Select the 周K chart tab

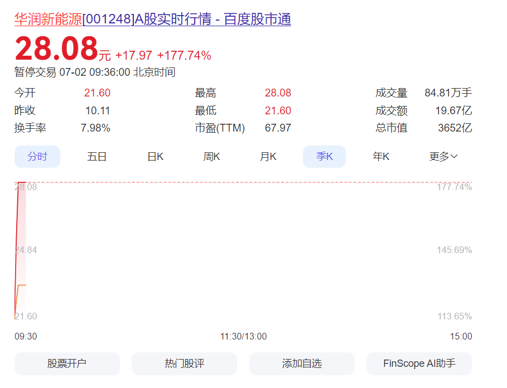point(211,157)
